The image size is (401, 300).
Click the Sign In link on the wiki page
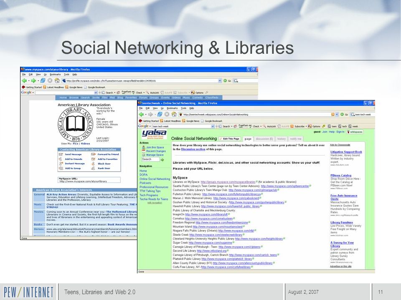click(x=340, y=132)
